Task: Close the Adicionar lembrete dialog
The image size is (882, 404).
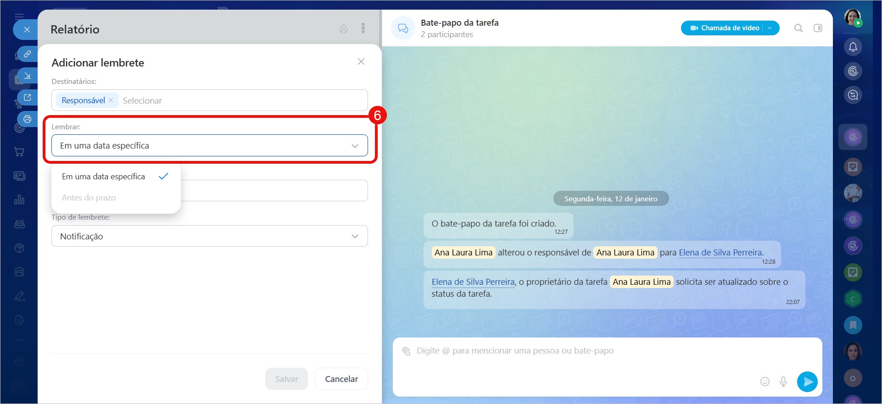Action: click(x=361, y=61)
